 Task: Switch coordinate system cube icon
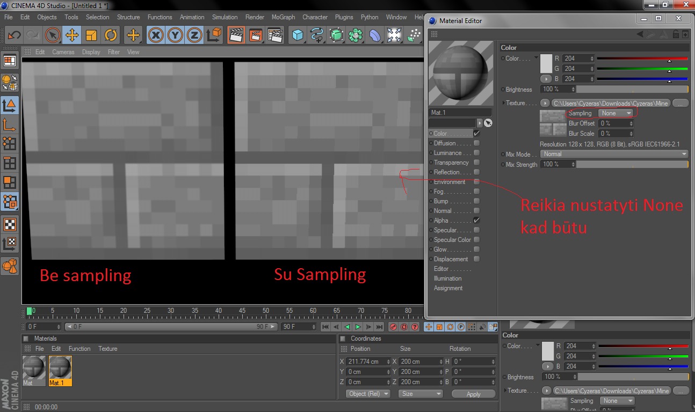tap(214, 35)
